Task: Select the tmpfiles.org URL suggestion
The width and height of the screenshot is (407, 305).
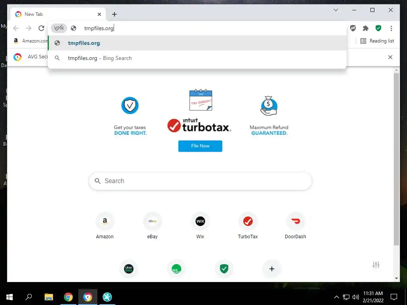Action: coord(197,43)
